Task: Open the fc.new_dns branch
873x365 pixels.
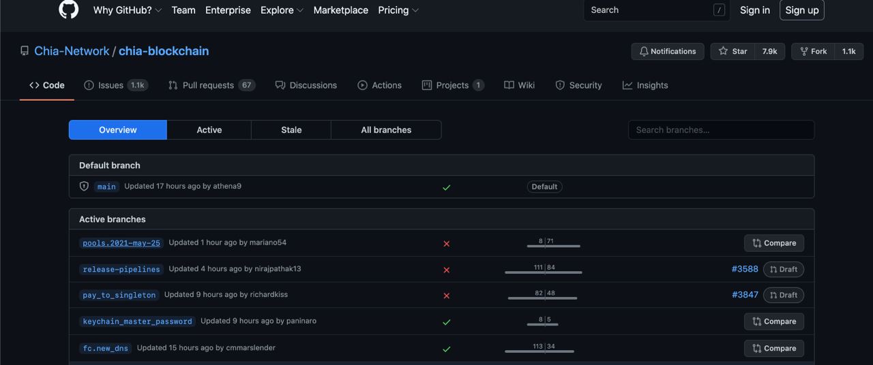Action: point(106,348)
